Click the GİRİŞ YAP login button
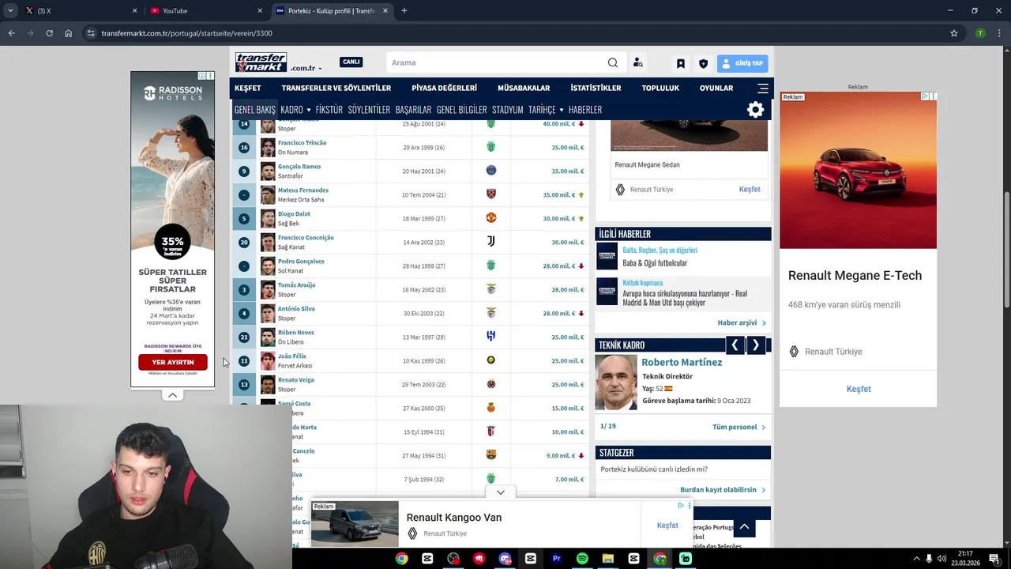Viewport: 1011px width, 569px height. tap(742, 63)
